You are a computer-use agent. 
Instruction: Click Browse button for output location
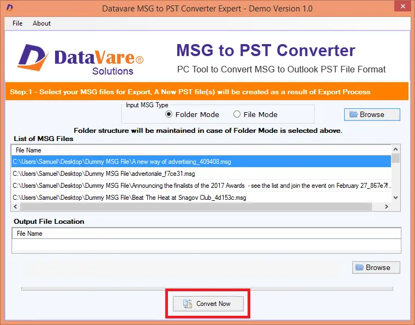[376, 267]
